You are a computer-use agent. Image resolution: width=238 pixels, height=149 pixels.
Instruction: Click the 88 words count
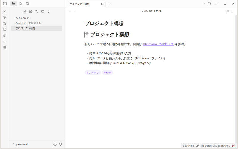pos(206,146)
